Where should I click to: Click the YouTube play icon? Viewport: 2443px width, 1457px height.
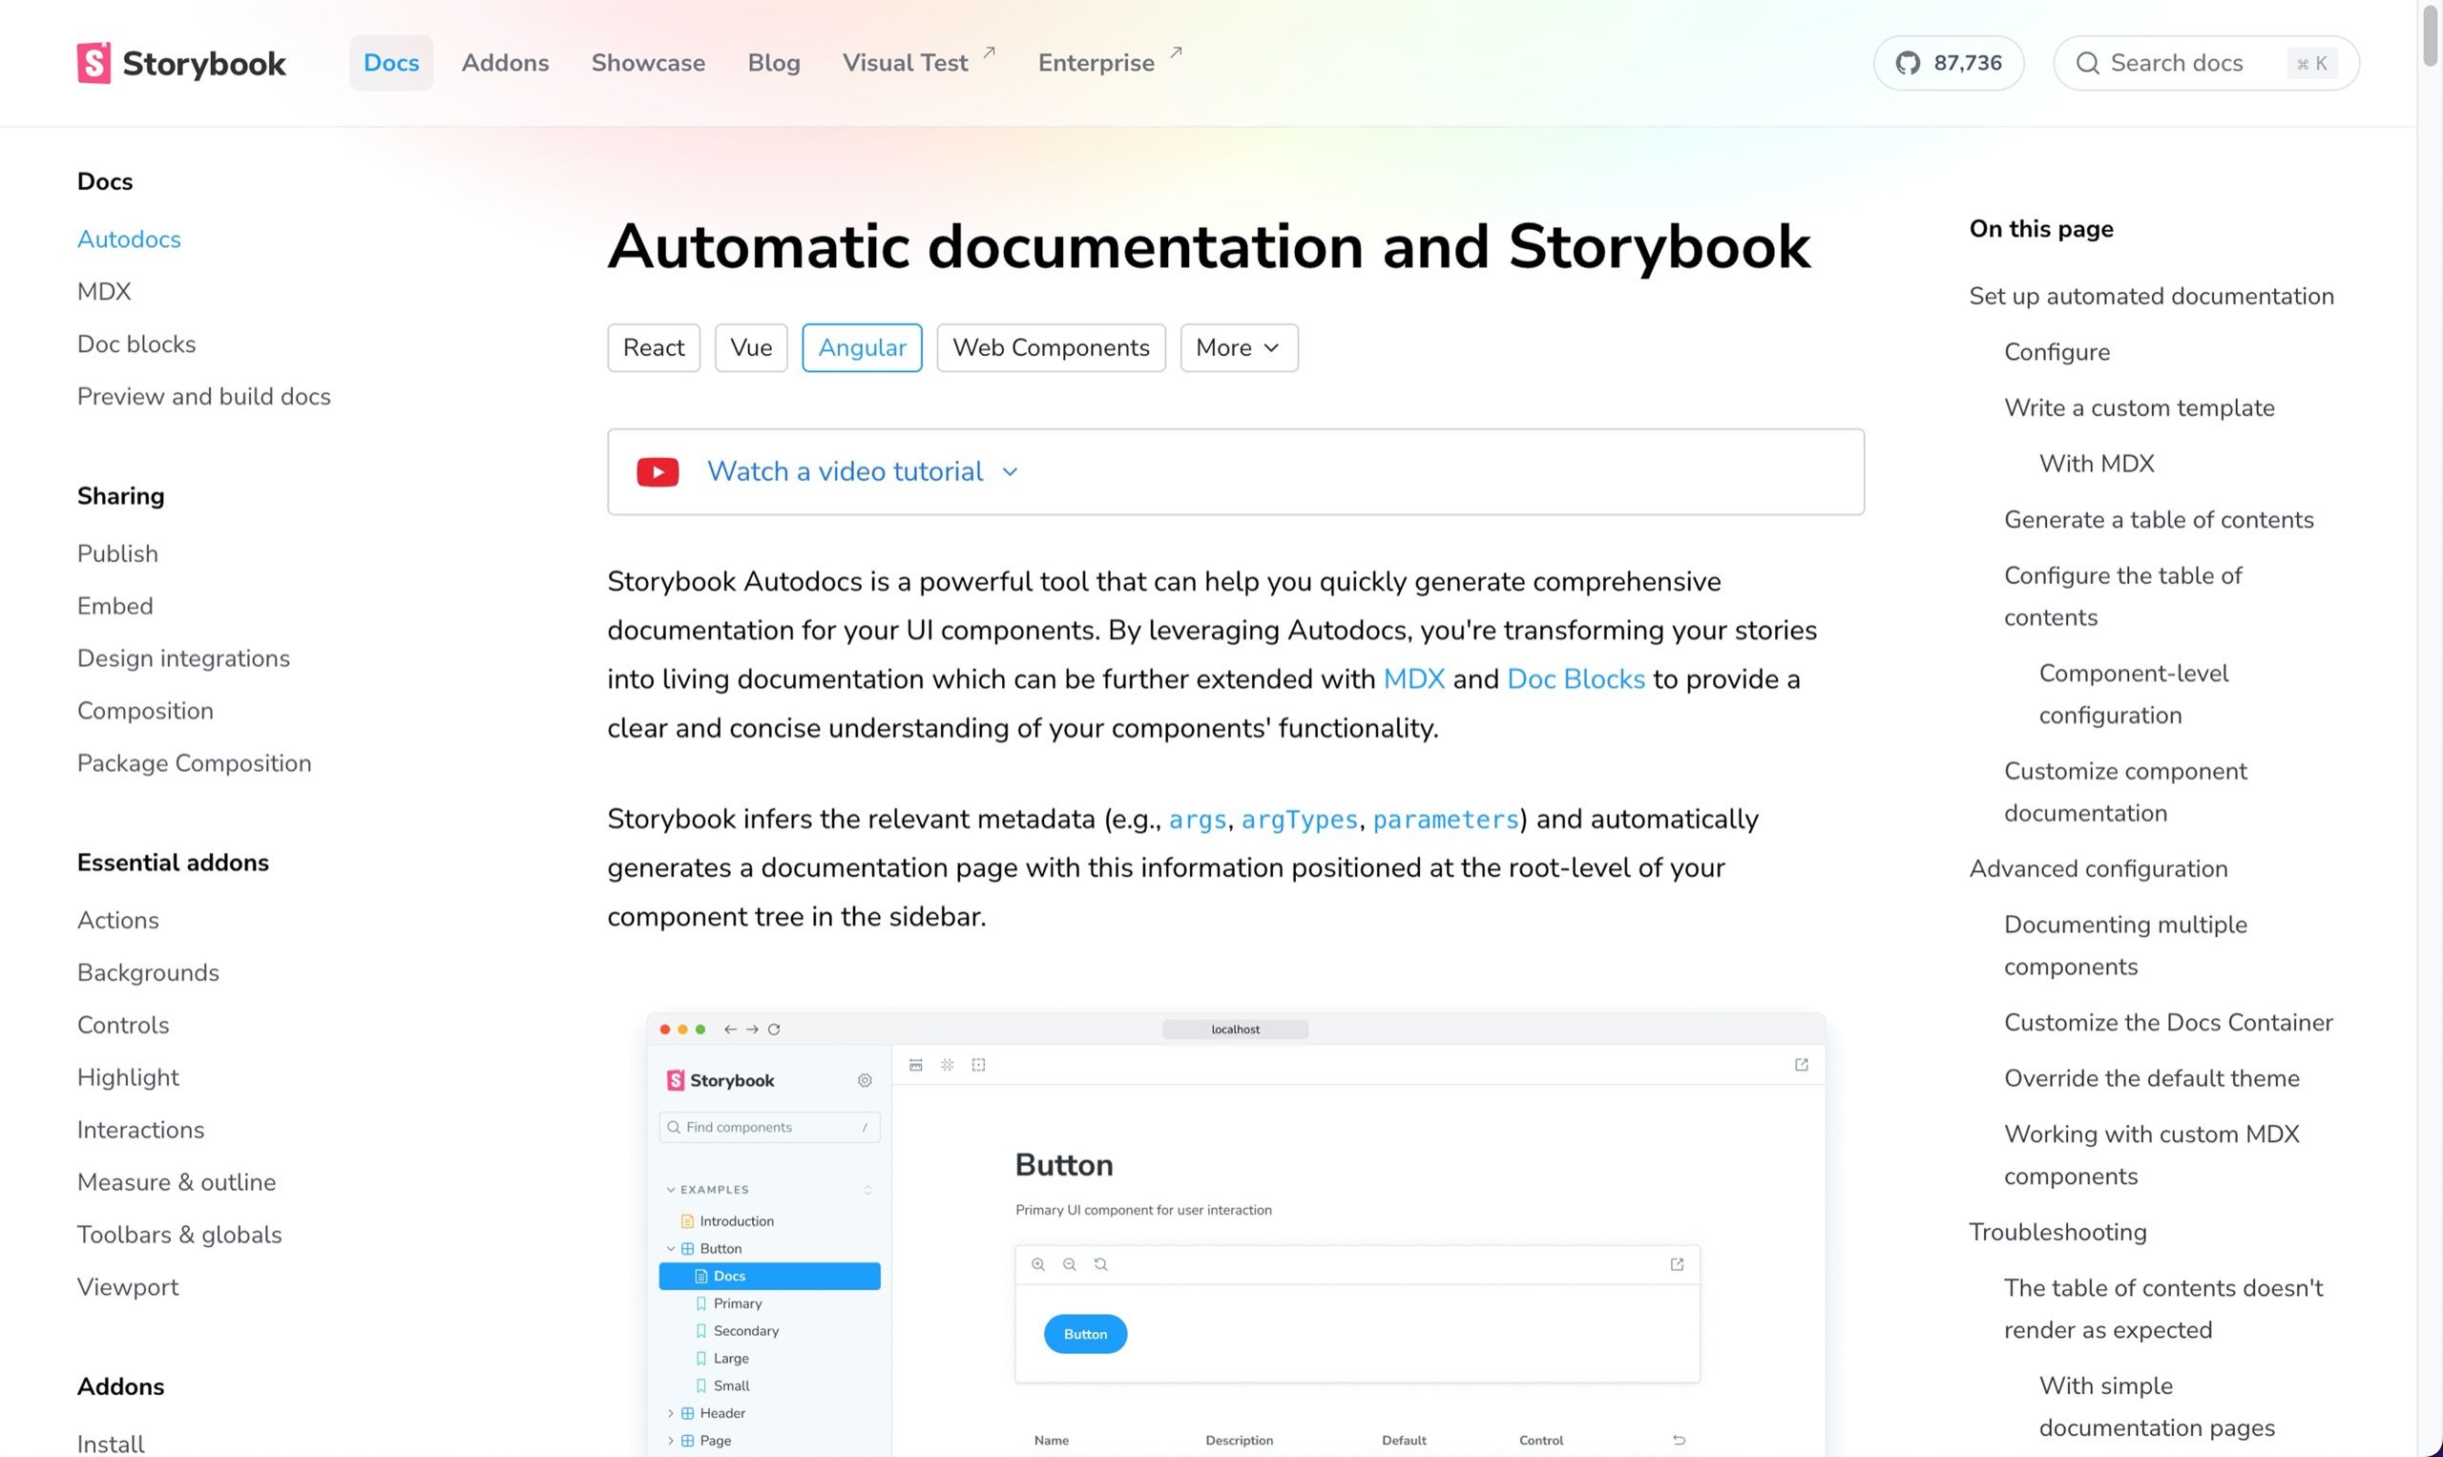[x=657, y=472]
